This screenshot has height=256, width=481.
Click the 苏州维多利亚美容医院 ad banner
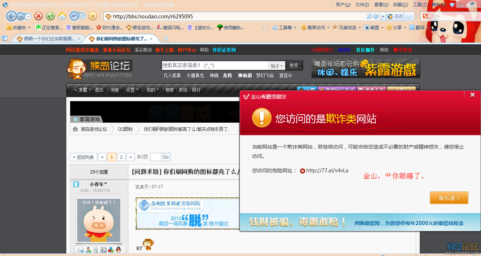[187, 213]
